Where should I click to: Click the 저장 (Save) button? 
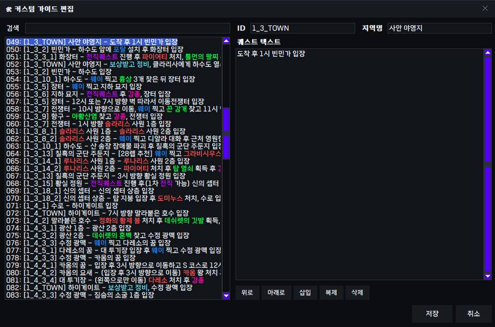coord(432,314)
